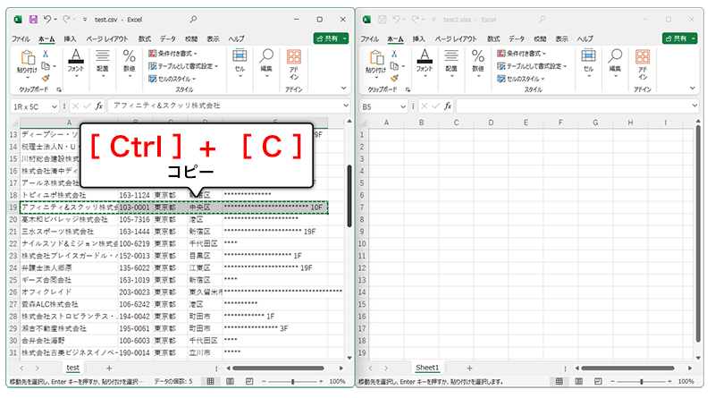The image size is (715, 398).
Task: Click the Format Painter brush in test.csv ribbon
Action: click(45, 78)
